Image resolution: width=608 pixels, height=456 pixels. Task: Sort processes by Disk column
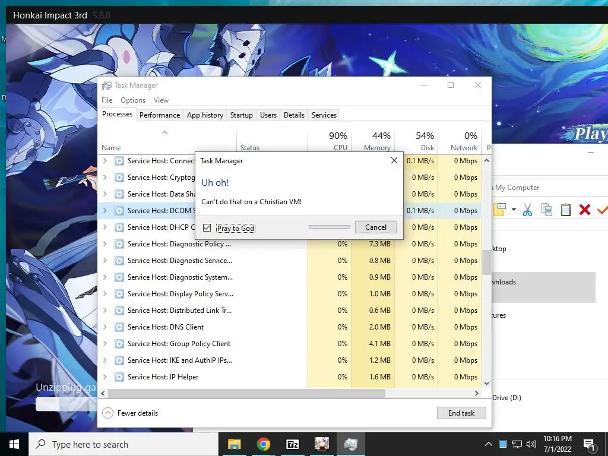pos(416,141)
